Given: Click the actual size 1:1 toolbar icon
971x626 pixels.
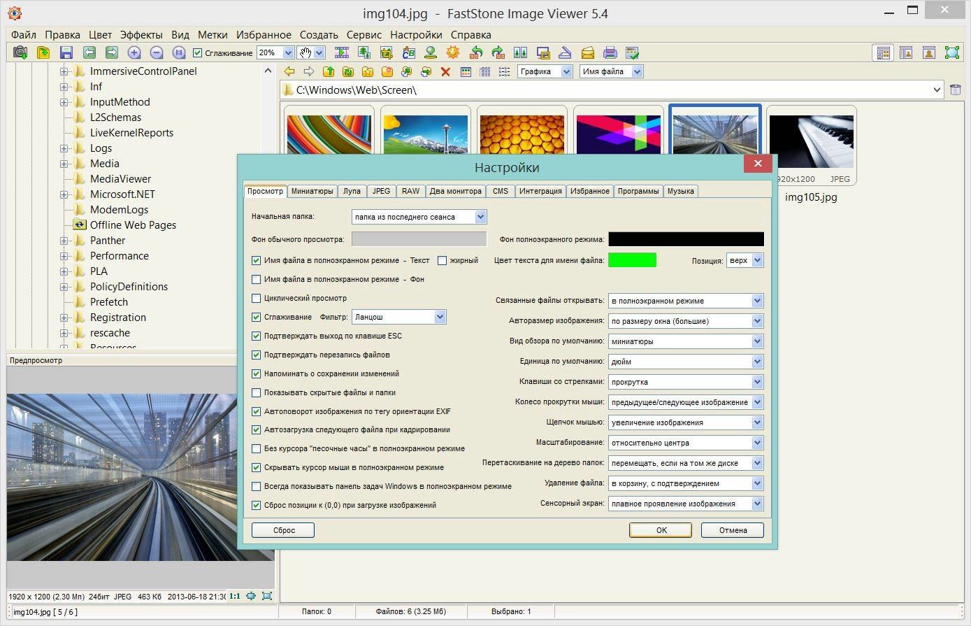Looking at the screenshot, I should (179, 52).
